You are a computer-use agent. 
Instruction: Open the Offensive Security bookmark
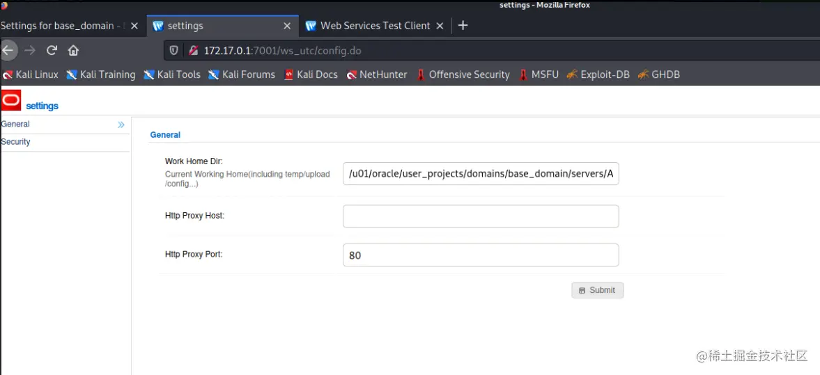click(463, 74)
